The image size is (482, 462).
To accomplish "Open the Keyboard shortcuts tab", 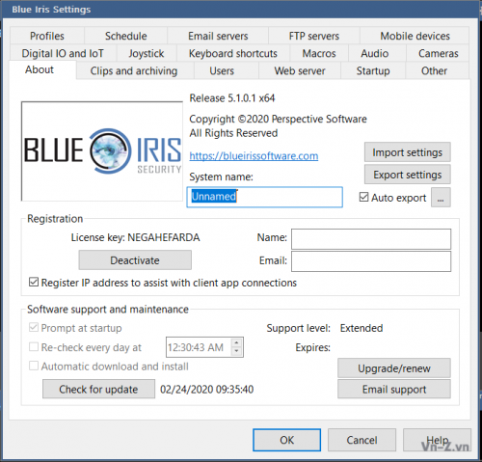I will coord(233,53).
